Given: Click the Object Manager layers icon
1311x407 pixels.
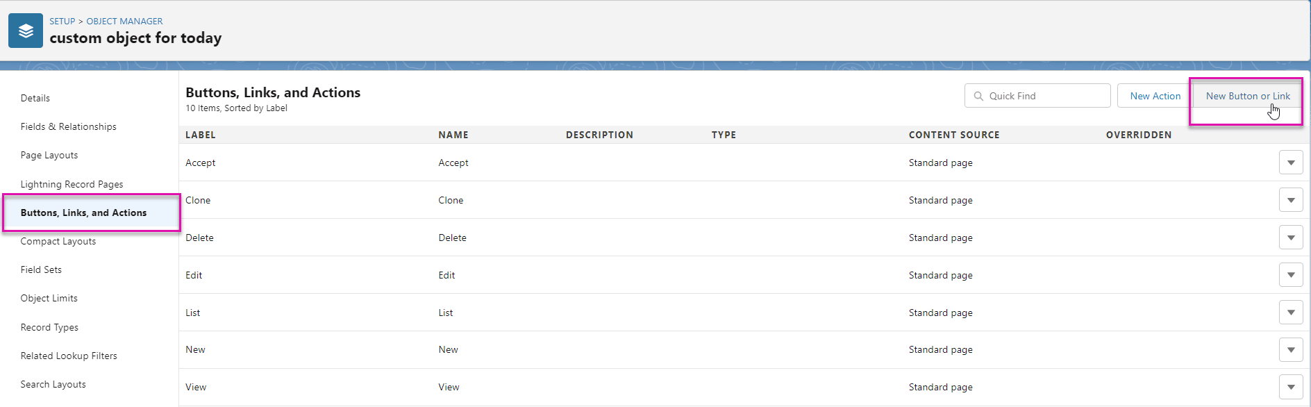Looking at the screenshot, I should tap(26, 31).
